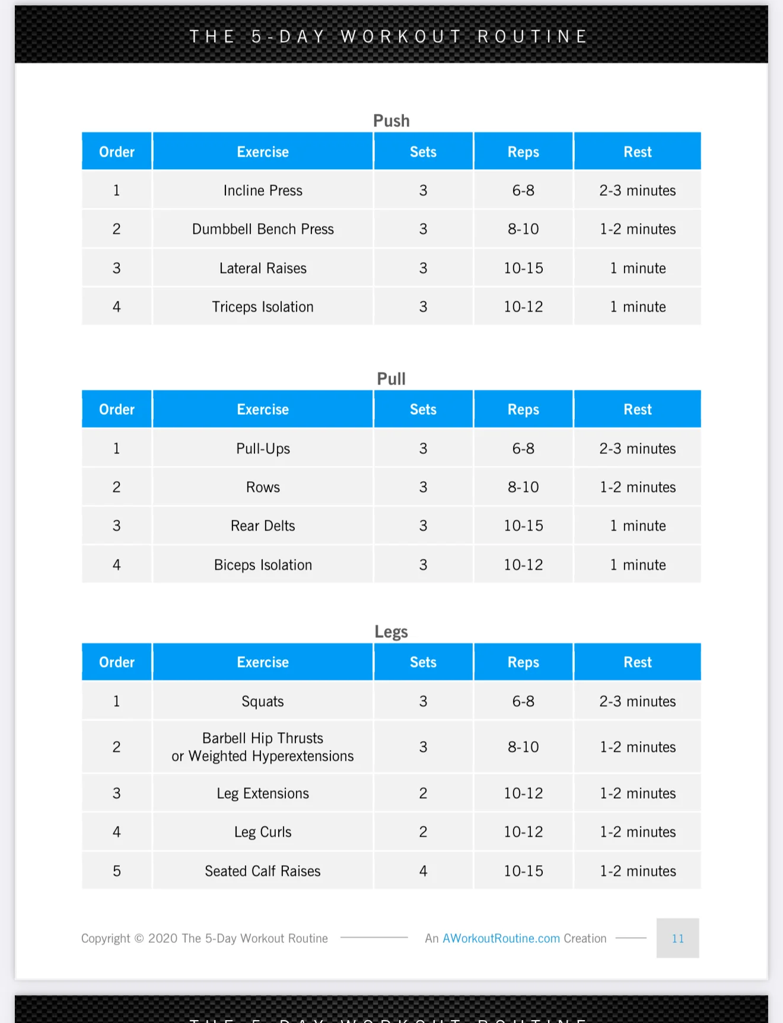Click Barbell Hip Thrusts exercise cell

[263, 747]
